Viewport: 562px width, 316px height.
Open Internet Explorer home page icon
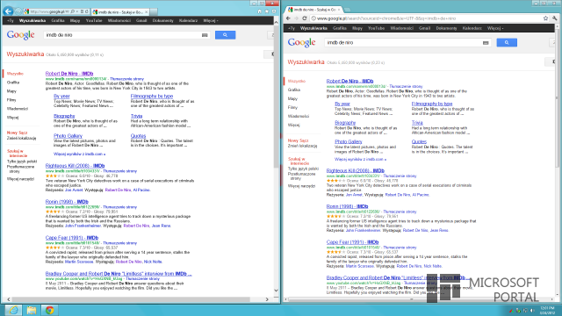coord(260,11)
